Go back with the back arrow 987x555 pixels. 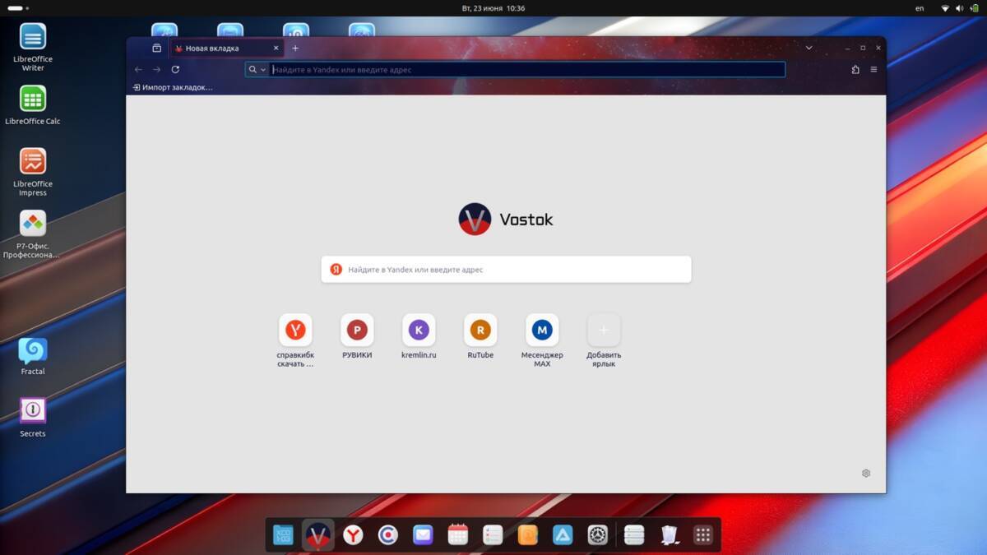point(138,70)
